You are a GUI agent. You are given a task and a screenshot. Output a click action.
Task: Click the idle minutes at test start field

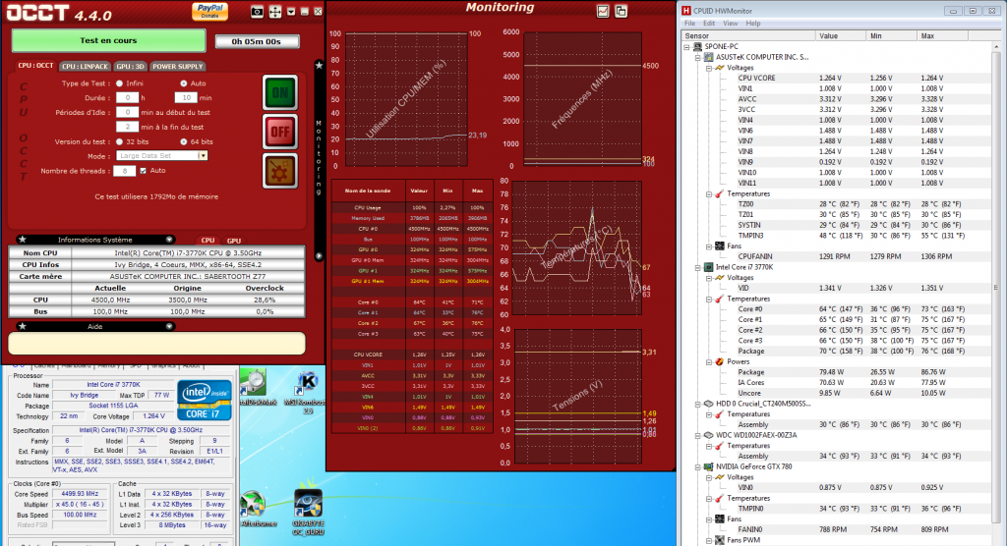(127, 112)
